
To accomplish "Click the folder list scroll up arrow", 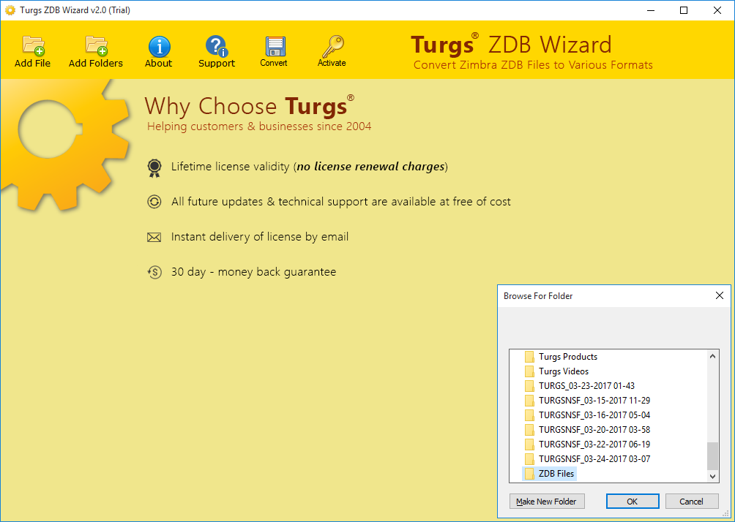I will (712, 356).
